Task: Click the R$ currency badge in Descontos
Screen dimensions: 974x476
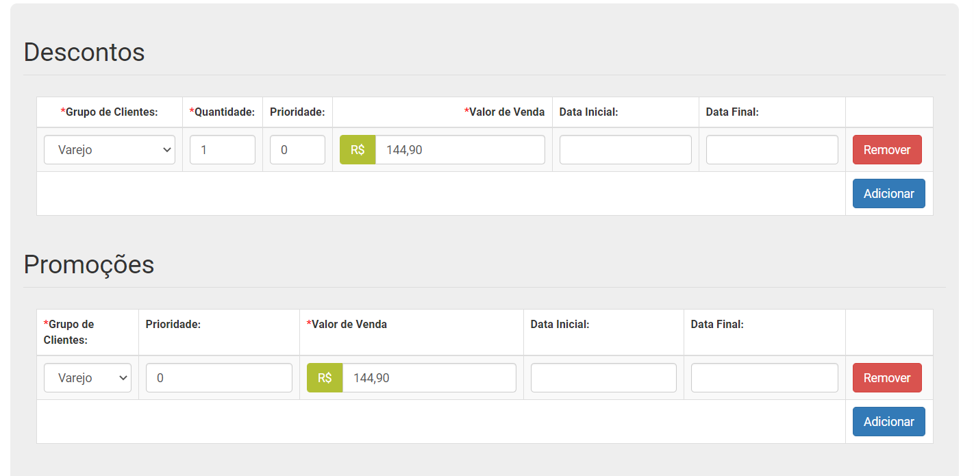Action: pos(358,150)
